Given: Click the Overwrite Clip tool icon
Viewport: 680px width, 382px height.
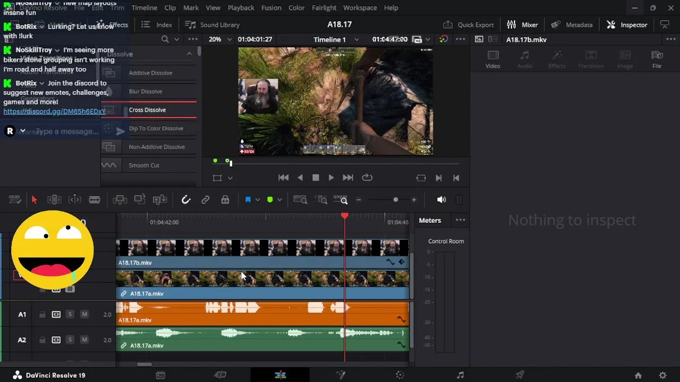Looking at the screenshot, I should [x=140, y=199].
